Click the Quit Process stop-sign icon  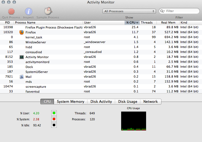pyautogui.click(x=11, y=11)
